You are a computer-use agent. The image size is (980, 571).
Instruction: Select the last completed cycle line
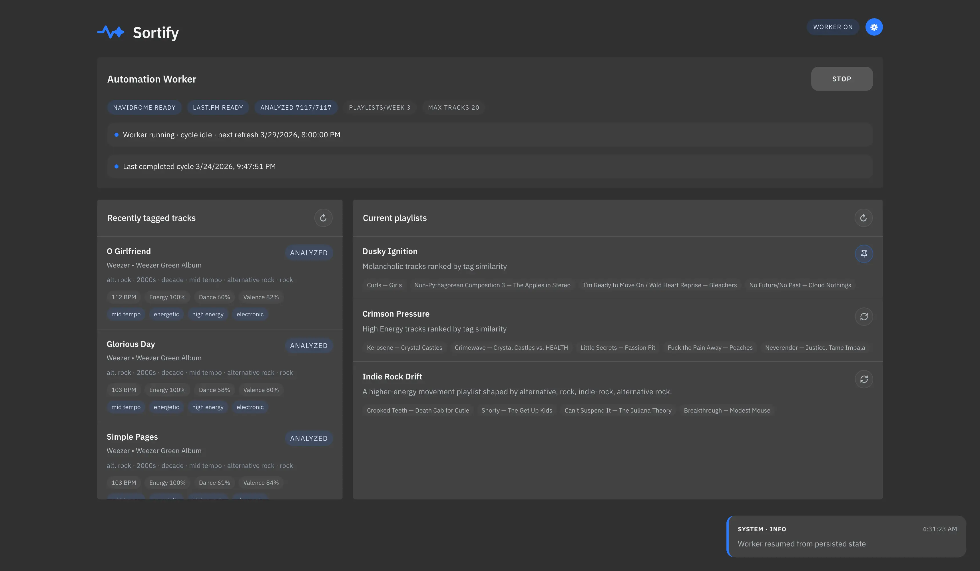click(490, 166)
